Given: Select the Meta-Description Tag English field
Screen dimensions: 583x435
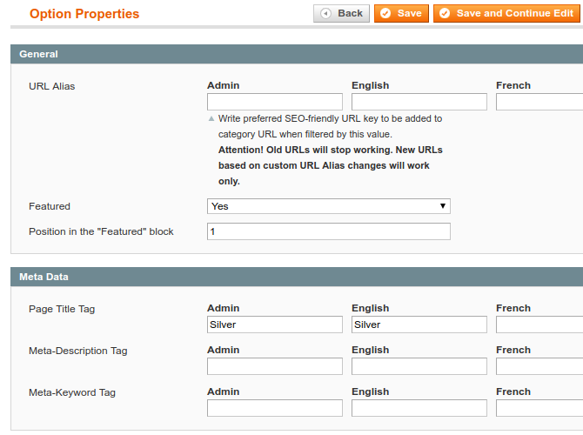Looking at the screenshot, I should (x=419, y=366).
